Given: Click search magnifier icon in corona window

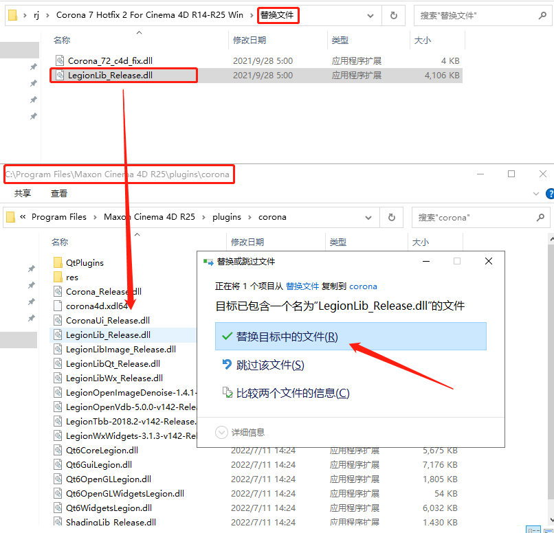Looking at the screenshot, I should [540, 218].
